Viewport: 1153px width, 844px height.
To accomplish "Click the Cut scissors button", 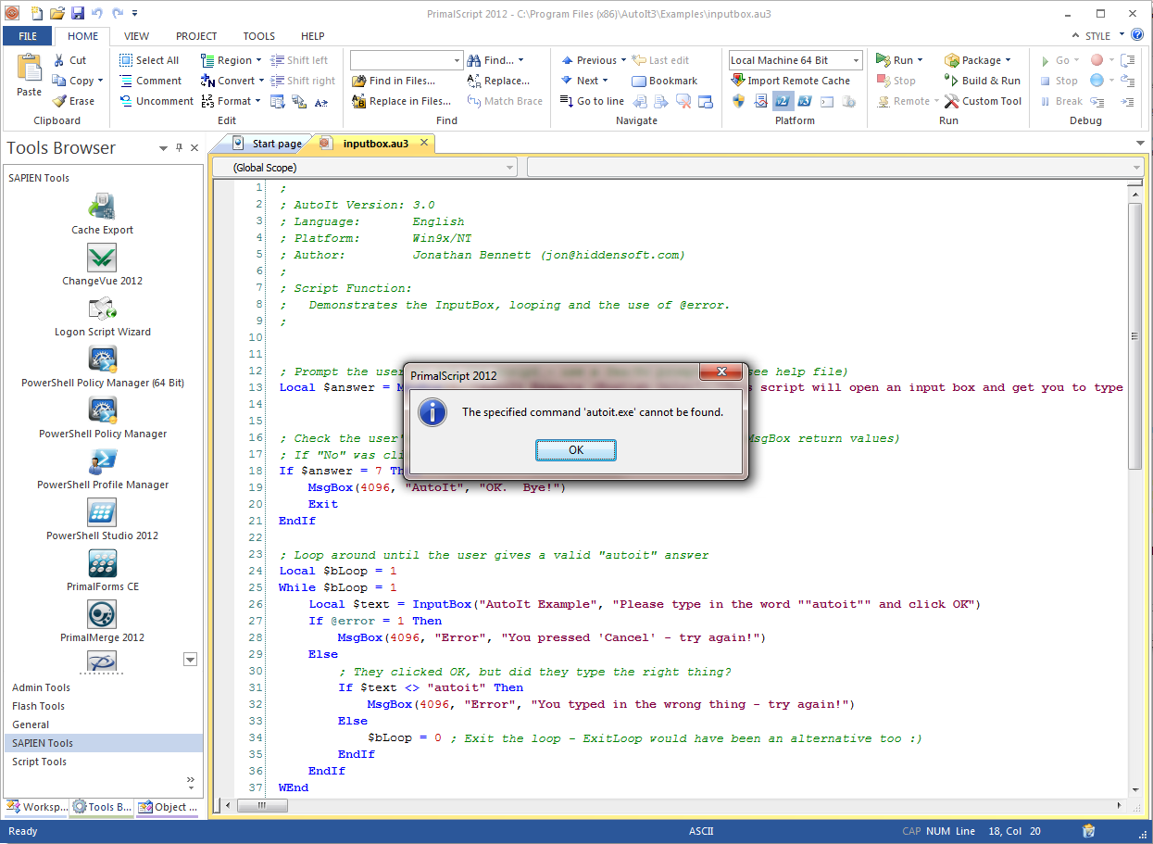I will [x=69, y=60].
